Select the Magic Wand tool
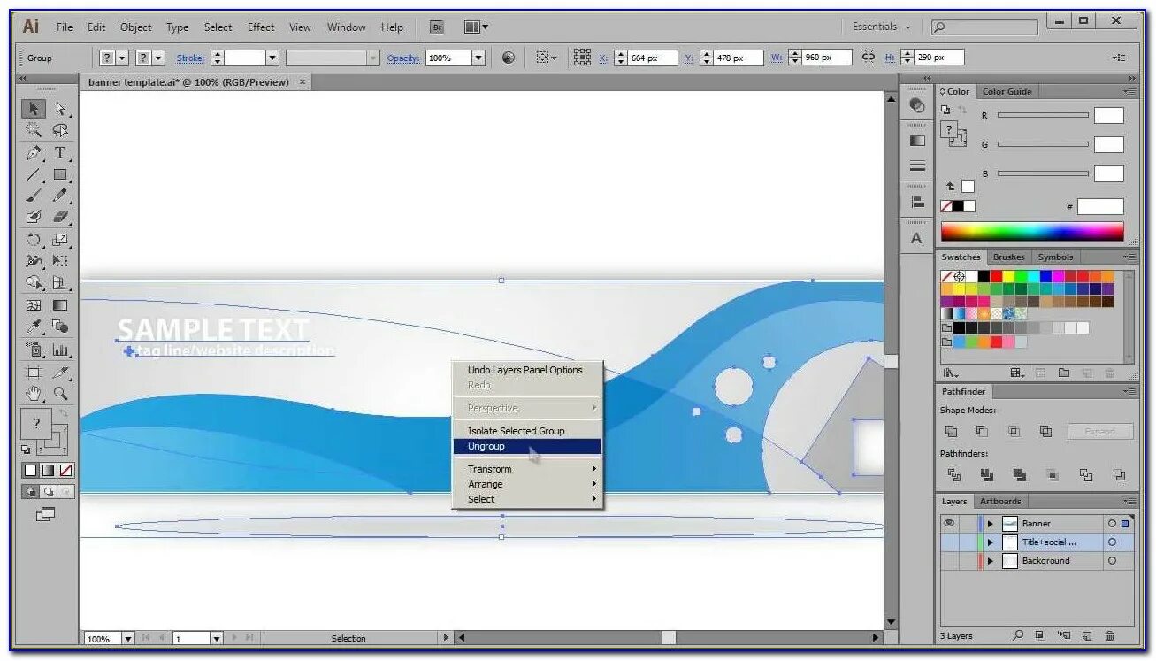The height and width of the screenshot is (661, 1156). pyautogui.click(x=34, y=131)
